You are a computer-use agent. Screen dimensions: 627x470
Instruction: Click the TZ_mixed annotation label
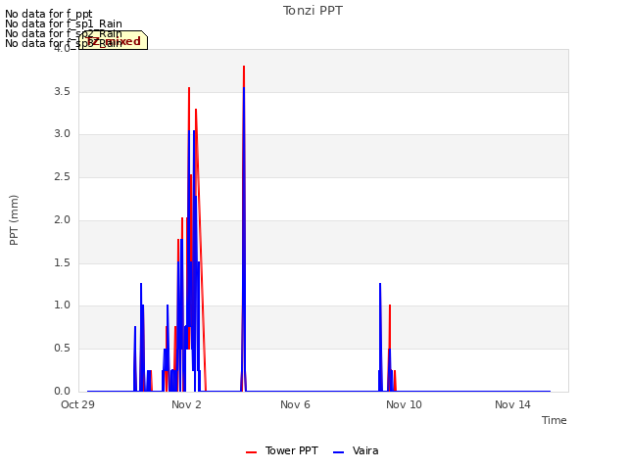coord(114,40)
